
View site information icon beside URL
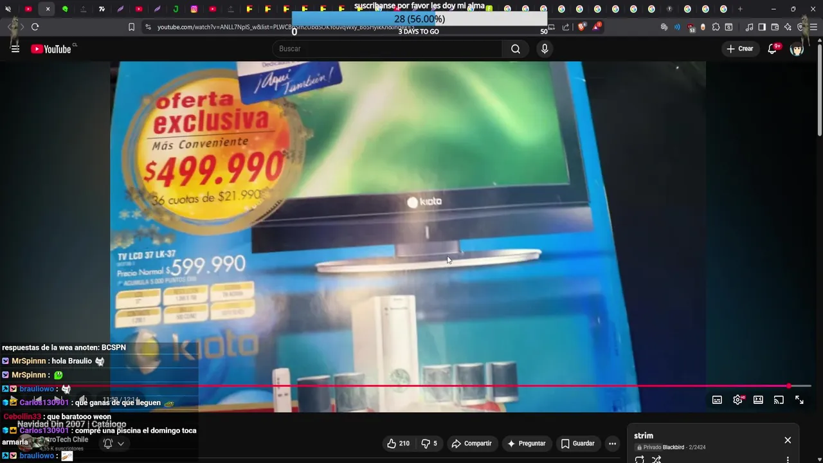[x=148, y=27]
